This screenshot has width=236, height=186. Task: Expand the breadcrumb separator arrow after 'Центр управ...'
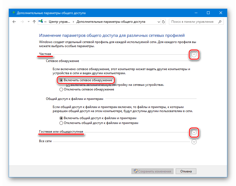point(73,22)
